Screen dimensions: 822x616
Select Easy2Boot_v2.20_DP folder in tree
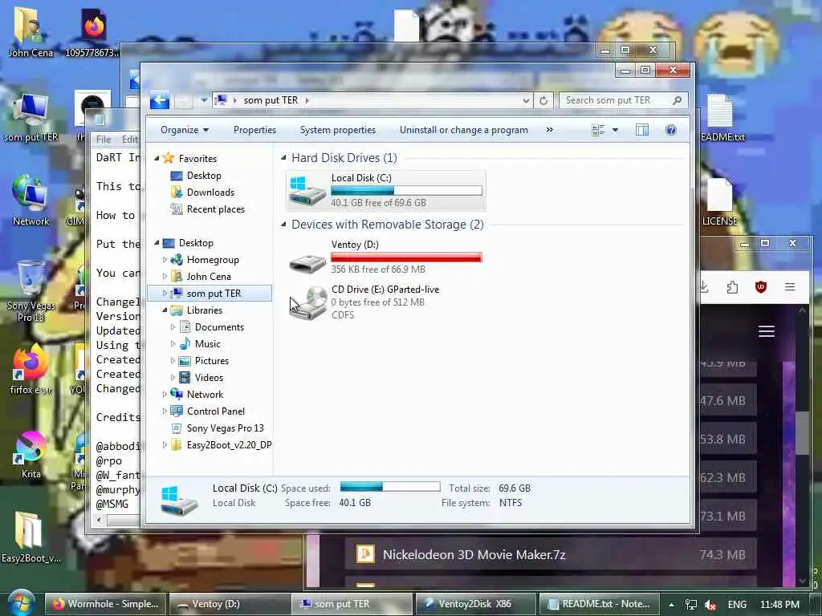(x=229, y=444)
